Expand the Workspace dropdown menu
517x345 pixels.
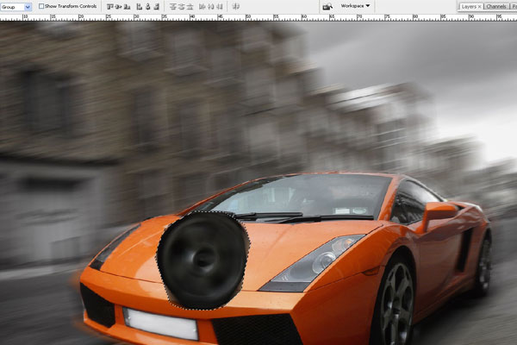(355, 6)
